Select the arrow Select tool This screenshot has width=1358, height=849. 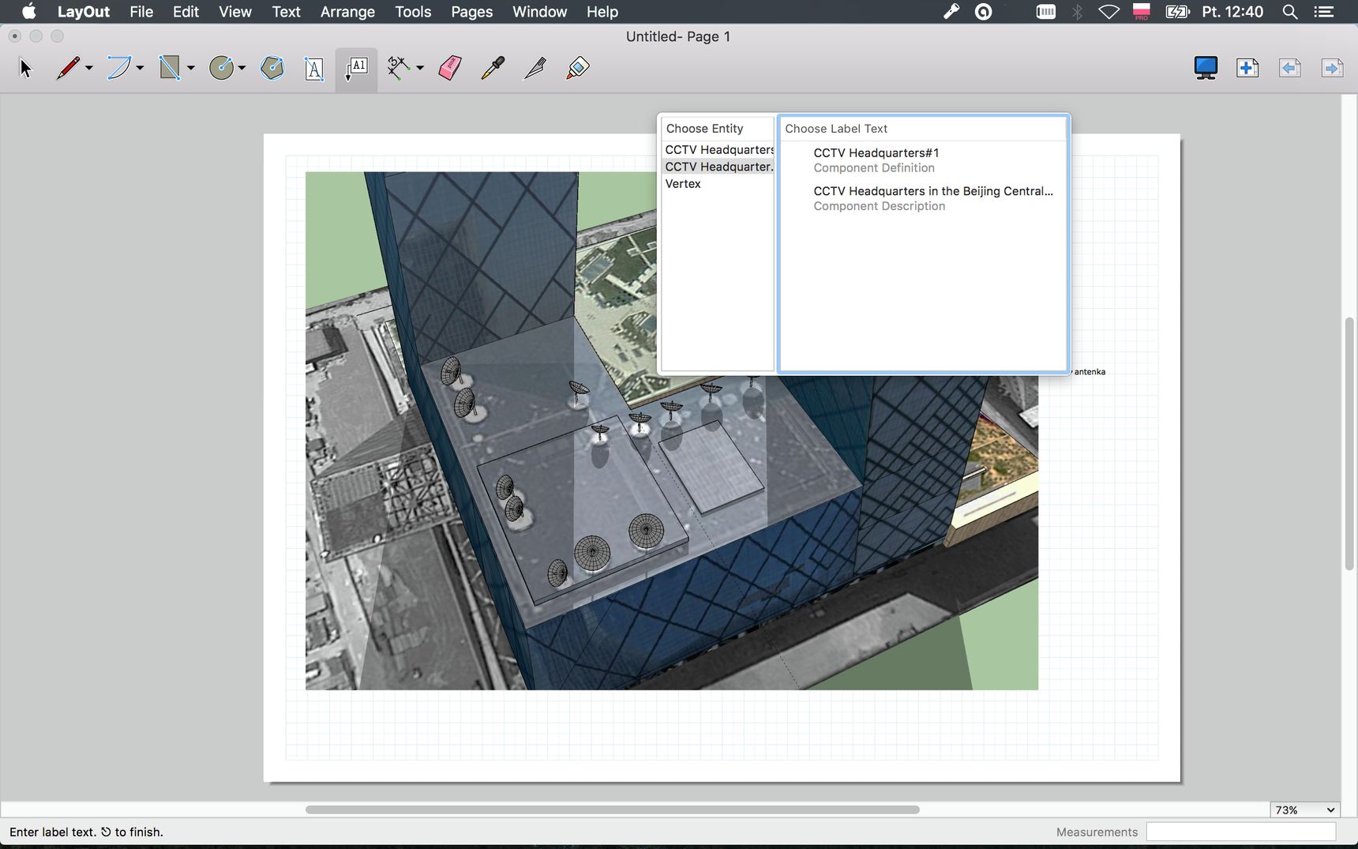[x=25, y=69]
